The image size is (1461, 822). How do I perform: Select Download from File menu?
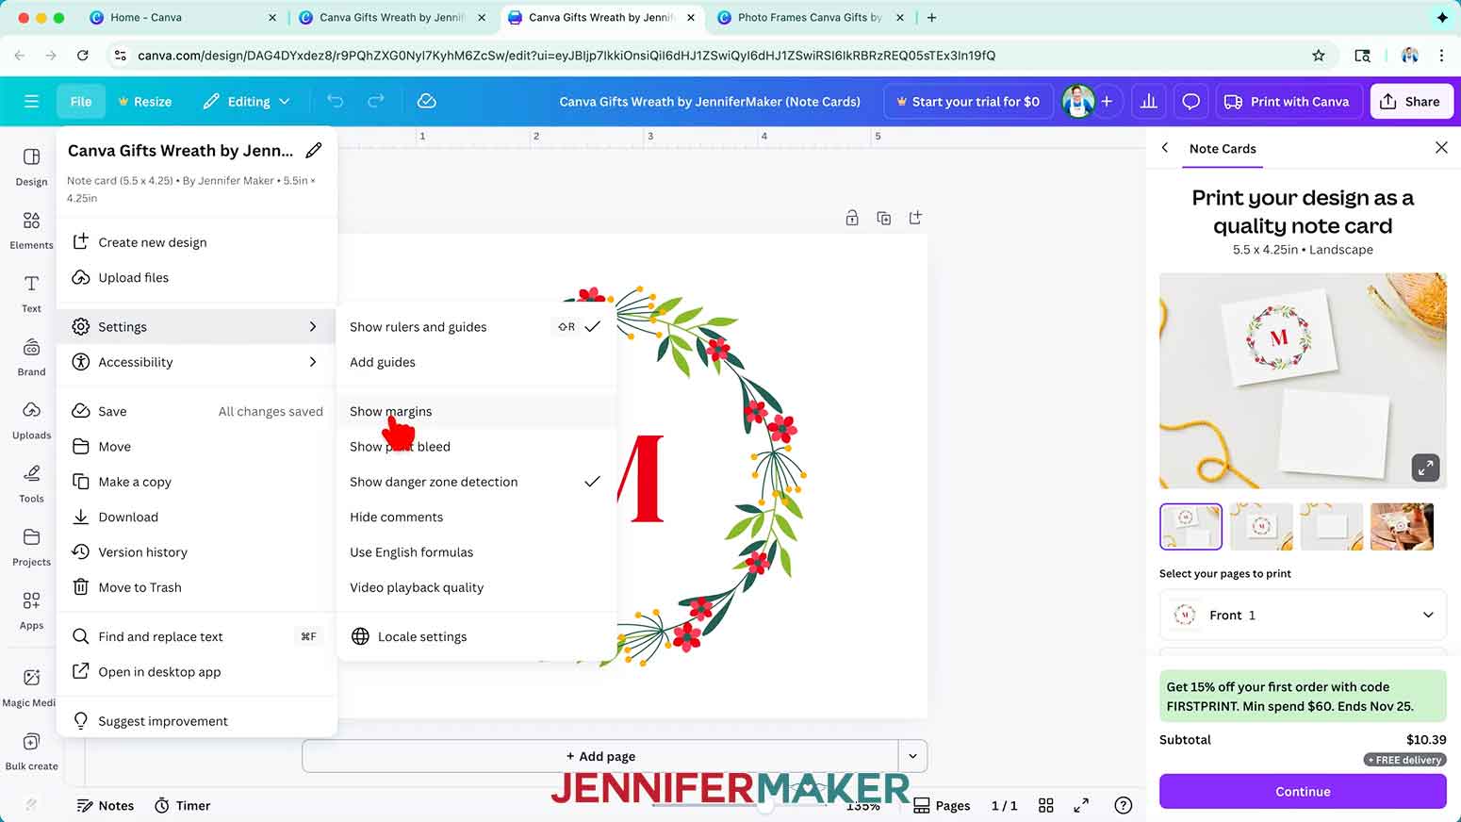[196, 517]
